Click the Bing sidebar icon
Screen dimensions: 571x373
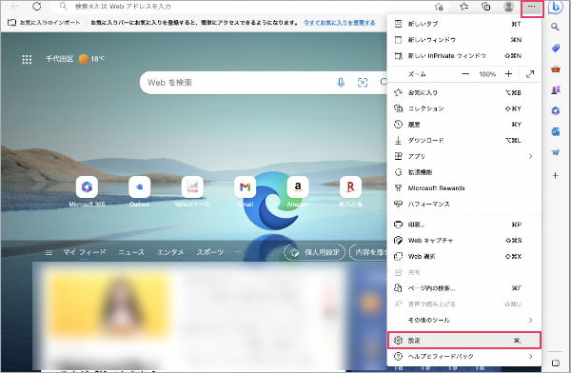556,7
